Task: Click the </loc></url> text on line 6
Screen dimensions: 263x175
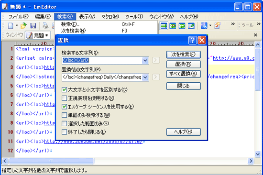Action: (33, 95)
